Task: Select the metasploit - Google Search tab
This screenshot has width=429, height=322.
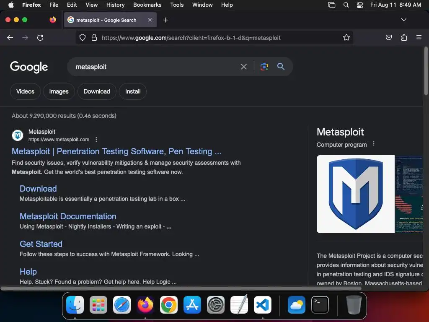Action: [x=110, y=20]
